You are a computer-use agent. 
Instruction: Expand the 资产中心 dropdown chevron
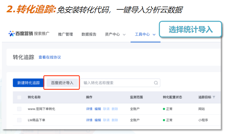pyautogui.click(x=124, y=35)
